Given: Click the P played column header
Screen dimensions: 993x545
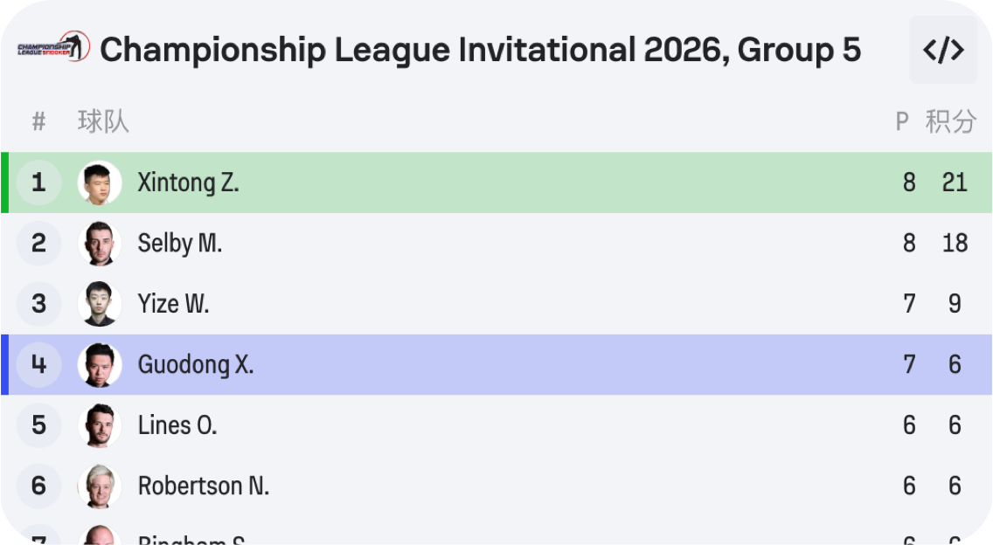Looking at the screenshot, I should click(x=902, y=121).
